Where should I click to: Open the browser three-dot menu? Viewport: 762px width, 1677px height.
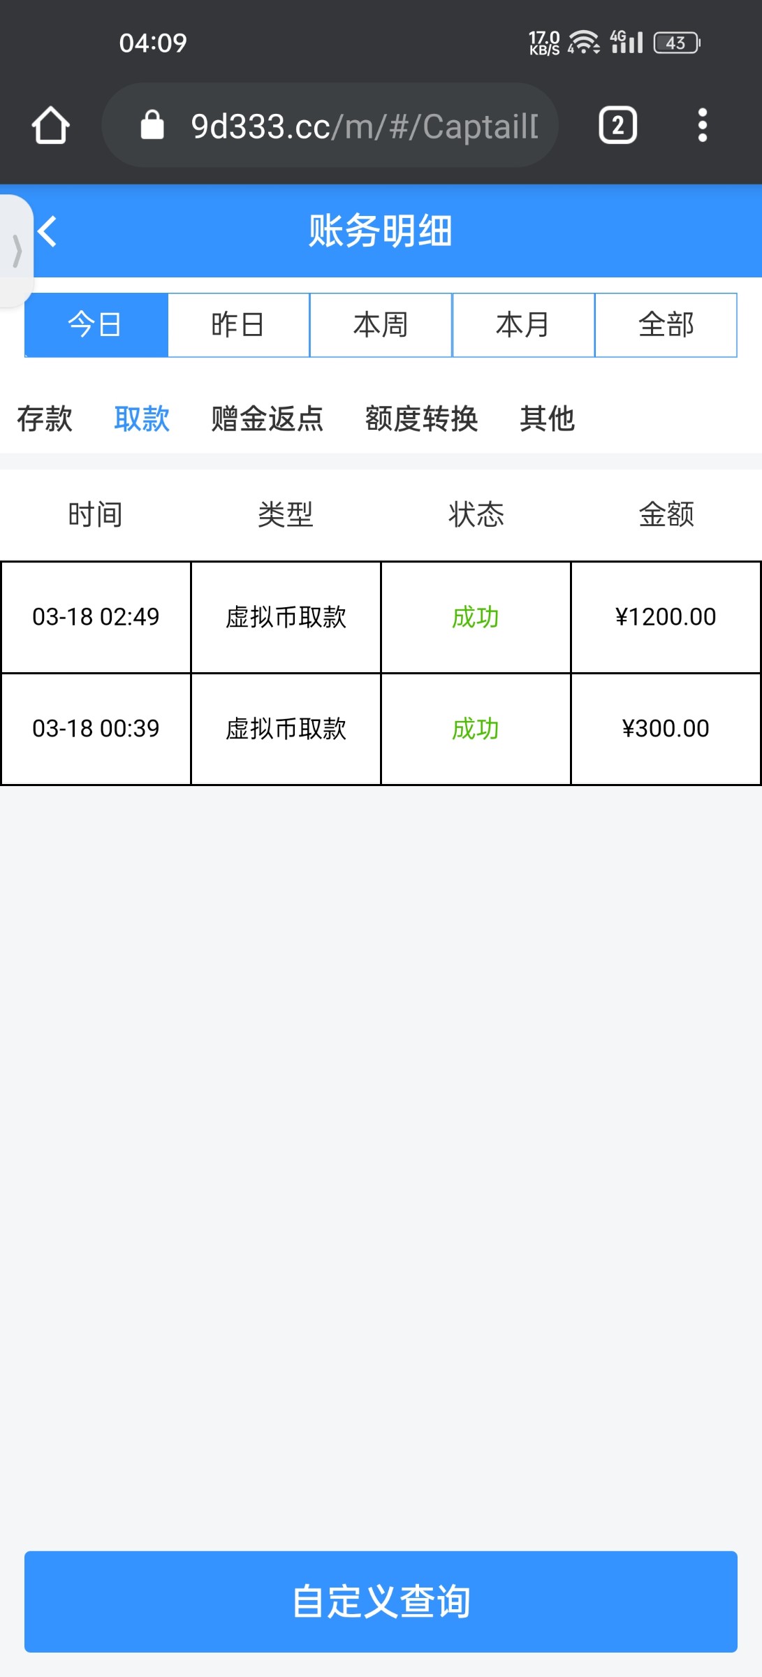click(x=702, y=126)
